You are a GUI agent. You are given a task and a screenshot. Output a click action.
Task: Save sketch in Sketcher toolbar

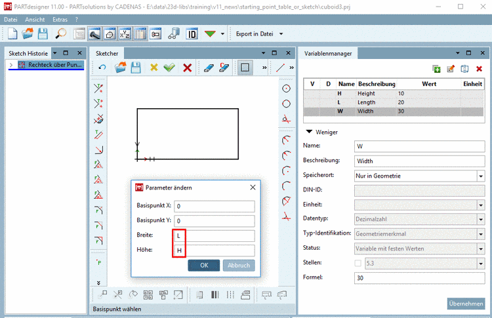click(136, 68)
